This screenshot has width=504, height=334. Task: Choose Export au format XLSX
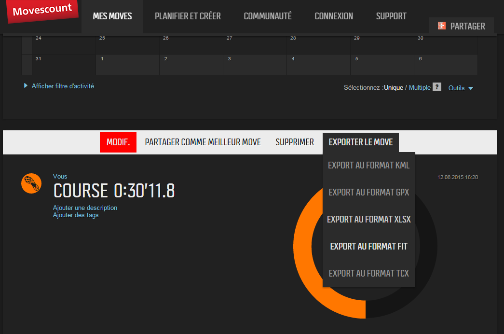[x=368, y=220]
